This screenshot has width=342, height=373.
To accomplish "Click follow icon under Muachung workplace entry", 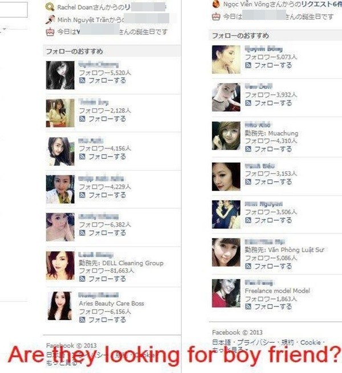I will (248, 149).
